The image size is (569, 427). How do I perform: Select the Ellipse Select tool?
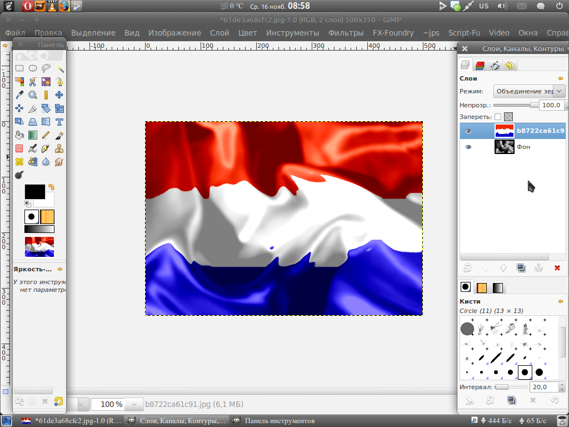click(x=33, y=68)
